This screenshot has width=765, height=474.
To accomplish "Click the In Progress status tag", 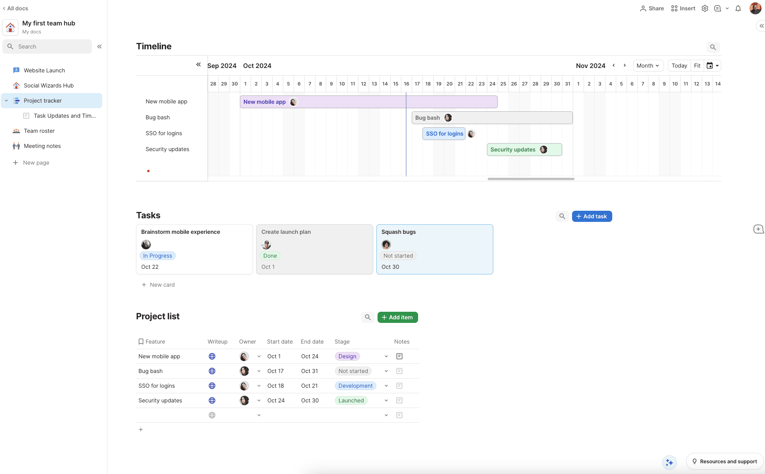I will tap(158, 256).
